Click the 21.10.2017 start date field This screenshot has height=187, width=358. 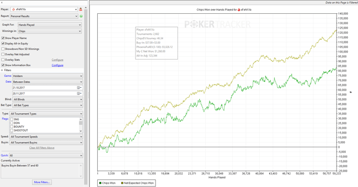[x=48, y=88]
